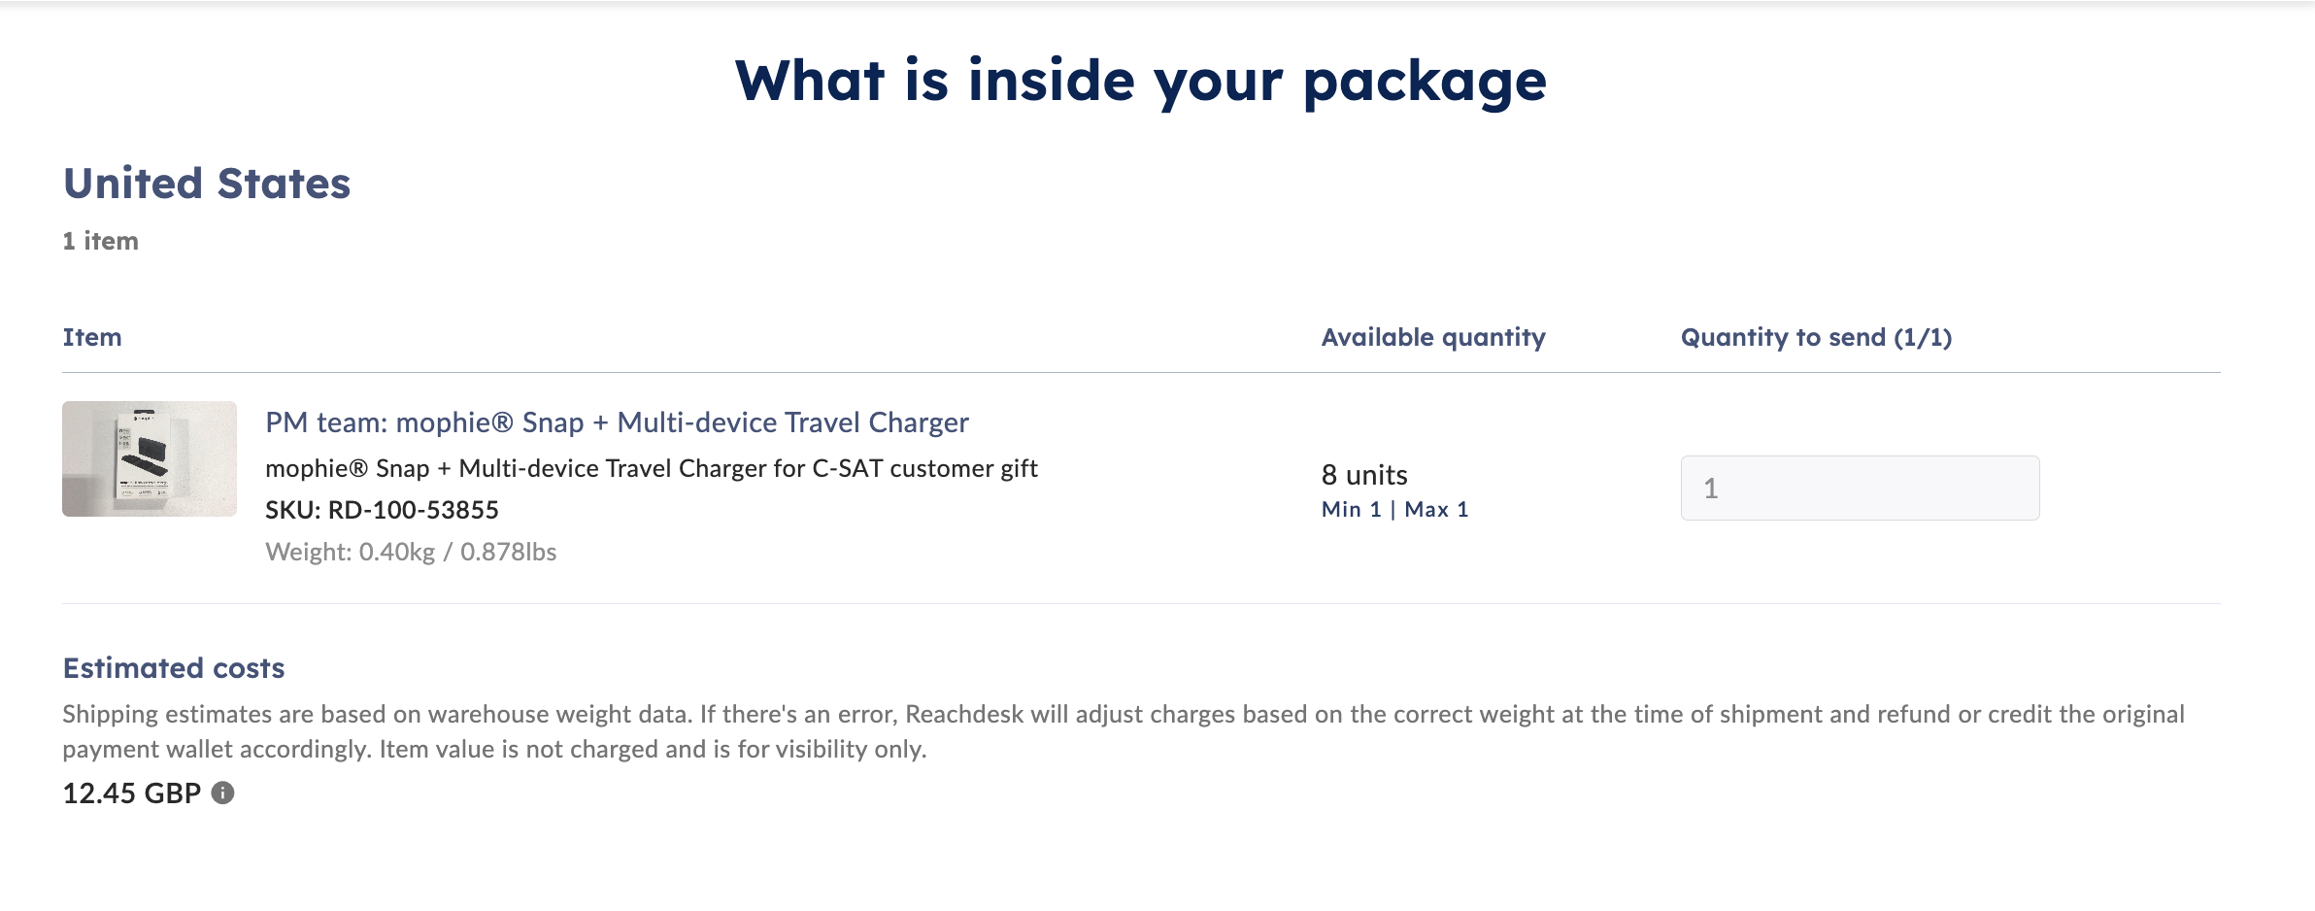This screenshot has height=911, width=2315.
Task: Click the Item column header
Action: (92, 337)
